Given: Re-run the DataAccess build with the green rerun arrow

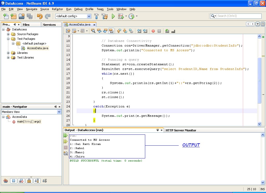Looking at the screenshot, I should click(x=65, y=135).
